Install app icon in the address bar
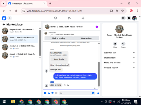This screenshot has width=141, height=105. pos(111,11)
